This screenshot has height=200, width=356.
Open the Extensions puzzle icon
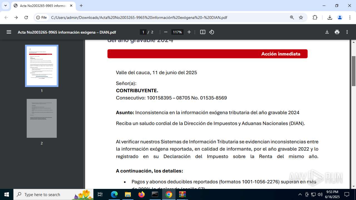315,17
